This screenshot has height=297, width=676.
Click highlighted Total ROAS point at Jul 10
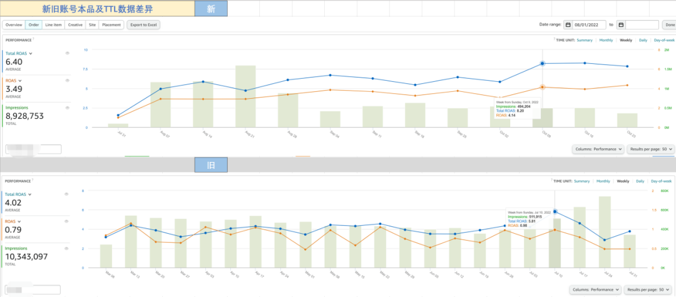555,212
